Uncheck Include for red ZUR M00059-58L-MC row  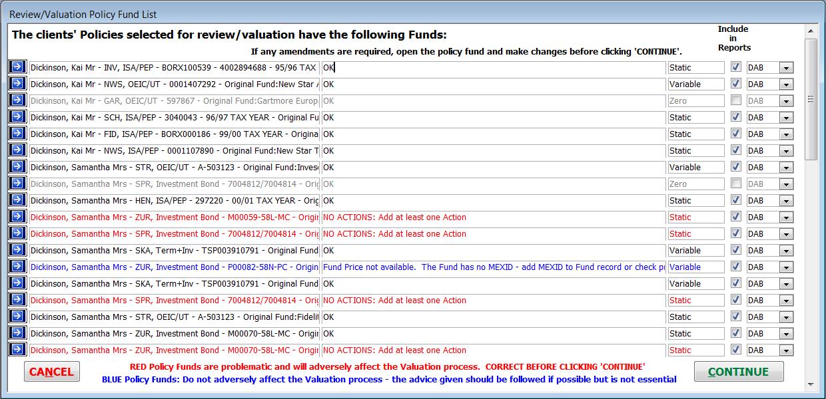pyautogui.click(x=735, y=216)
